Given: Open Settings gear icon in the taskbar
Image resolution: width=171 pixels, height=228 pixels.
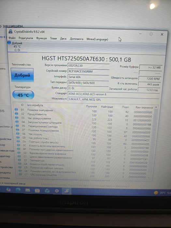Looking at the screenshot, I should point(57,191).
